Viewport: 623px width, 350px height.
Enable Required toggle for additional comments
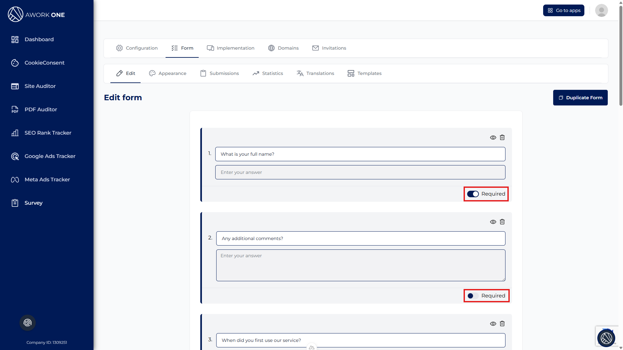(x=473, y=296)
